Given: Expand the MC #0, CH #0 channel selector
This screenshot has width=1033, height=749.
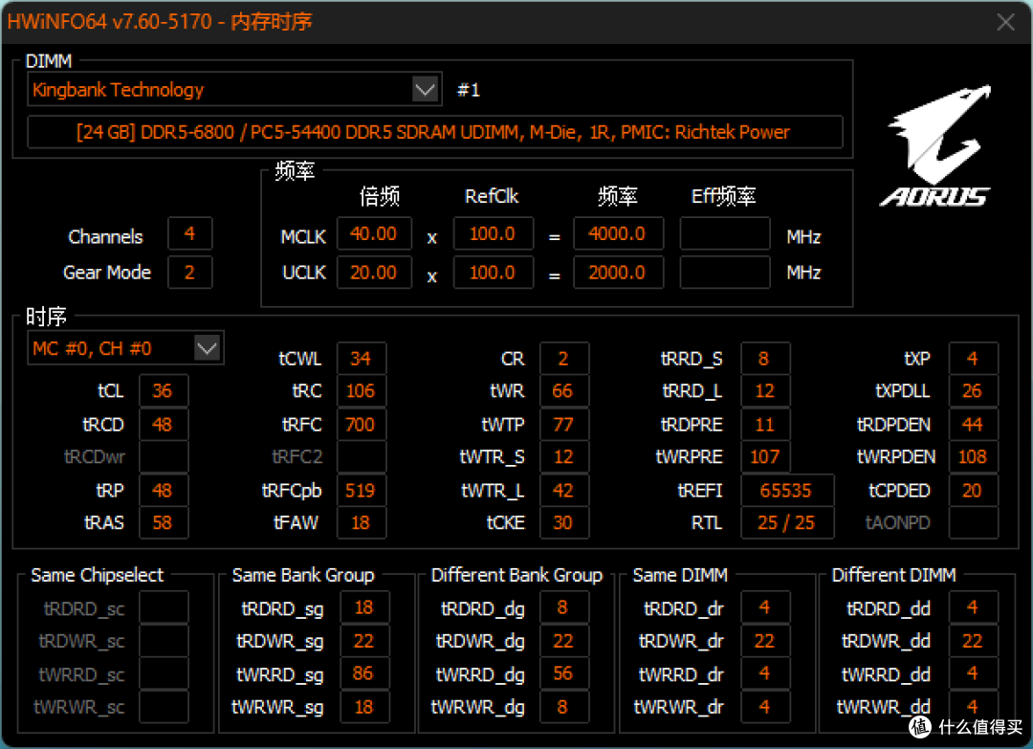Looking at the screenshot, I should pos(207,349).
